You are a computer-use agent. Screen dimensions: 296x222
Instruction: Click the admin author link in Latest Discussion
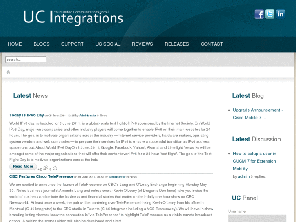244,176
